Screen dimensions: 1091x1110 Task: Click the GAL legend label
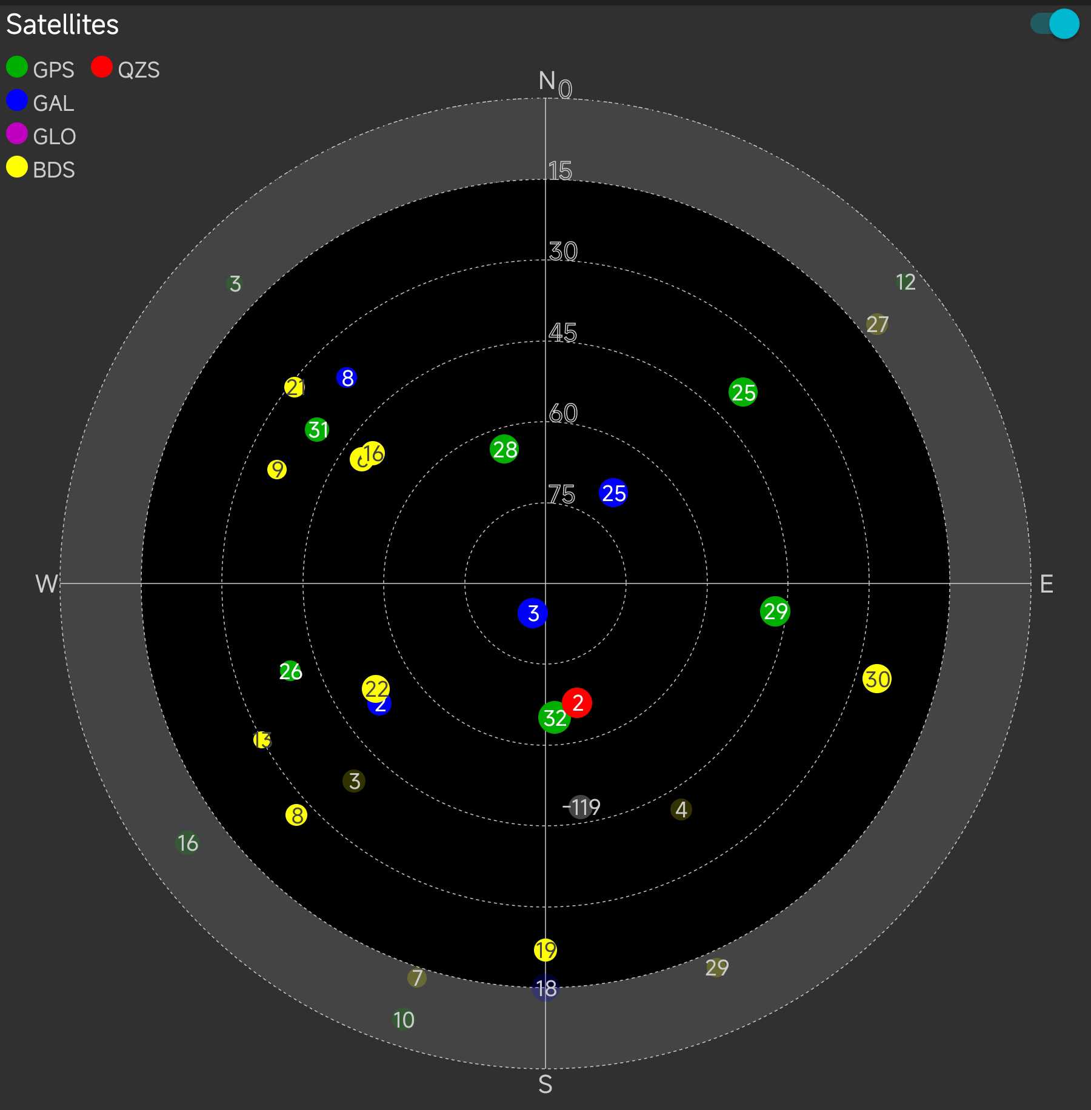tap(53, 104)
